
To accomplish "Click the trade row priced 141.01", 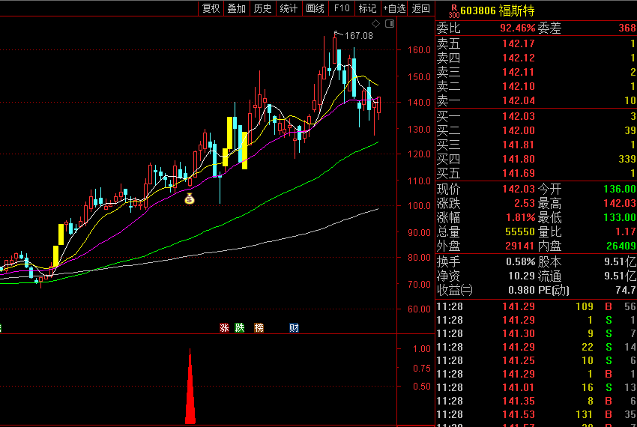I will pyautogui.click(x=537, y=387).
